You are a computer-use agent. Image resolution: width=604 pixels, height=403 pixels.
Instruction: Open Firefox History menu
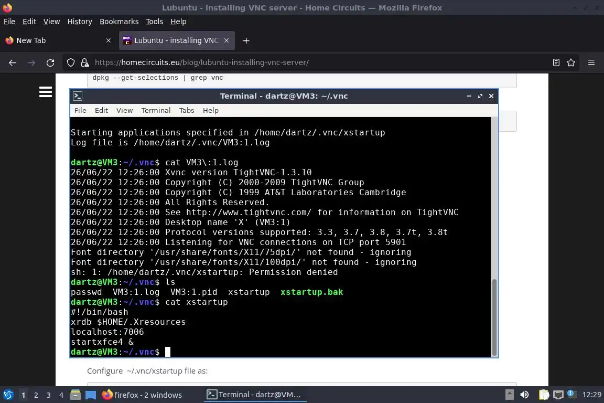point(80,22)
